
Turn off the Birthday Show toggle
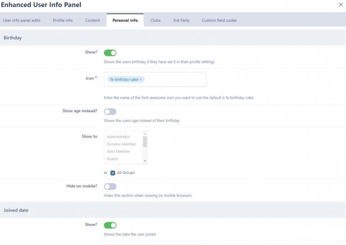coord(110,53)
